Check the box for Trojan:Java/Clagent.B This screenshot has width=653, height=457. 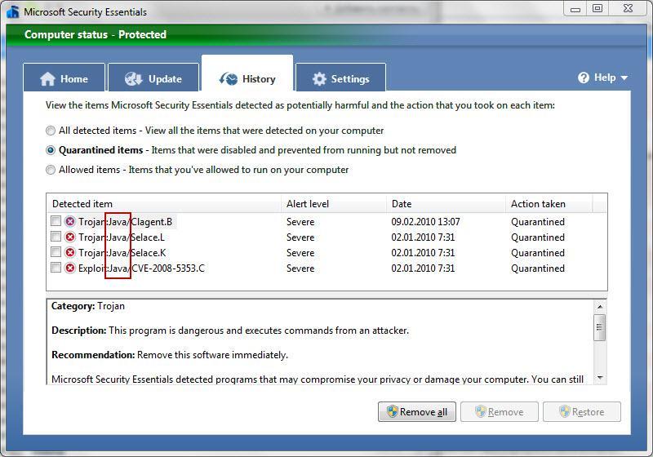click(x=56, y=222)
